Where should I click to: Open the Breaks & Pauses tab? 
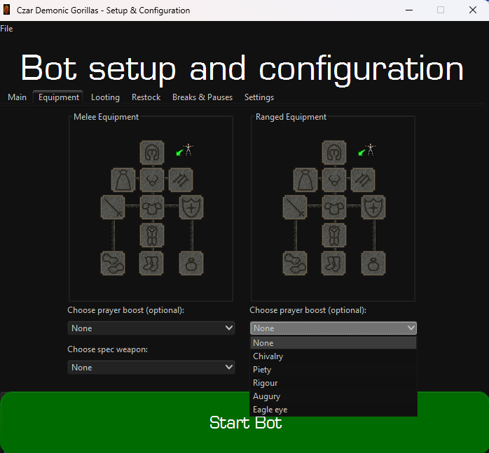[202, 97]
